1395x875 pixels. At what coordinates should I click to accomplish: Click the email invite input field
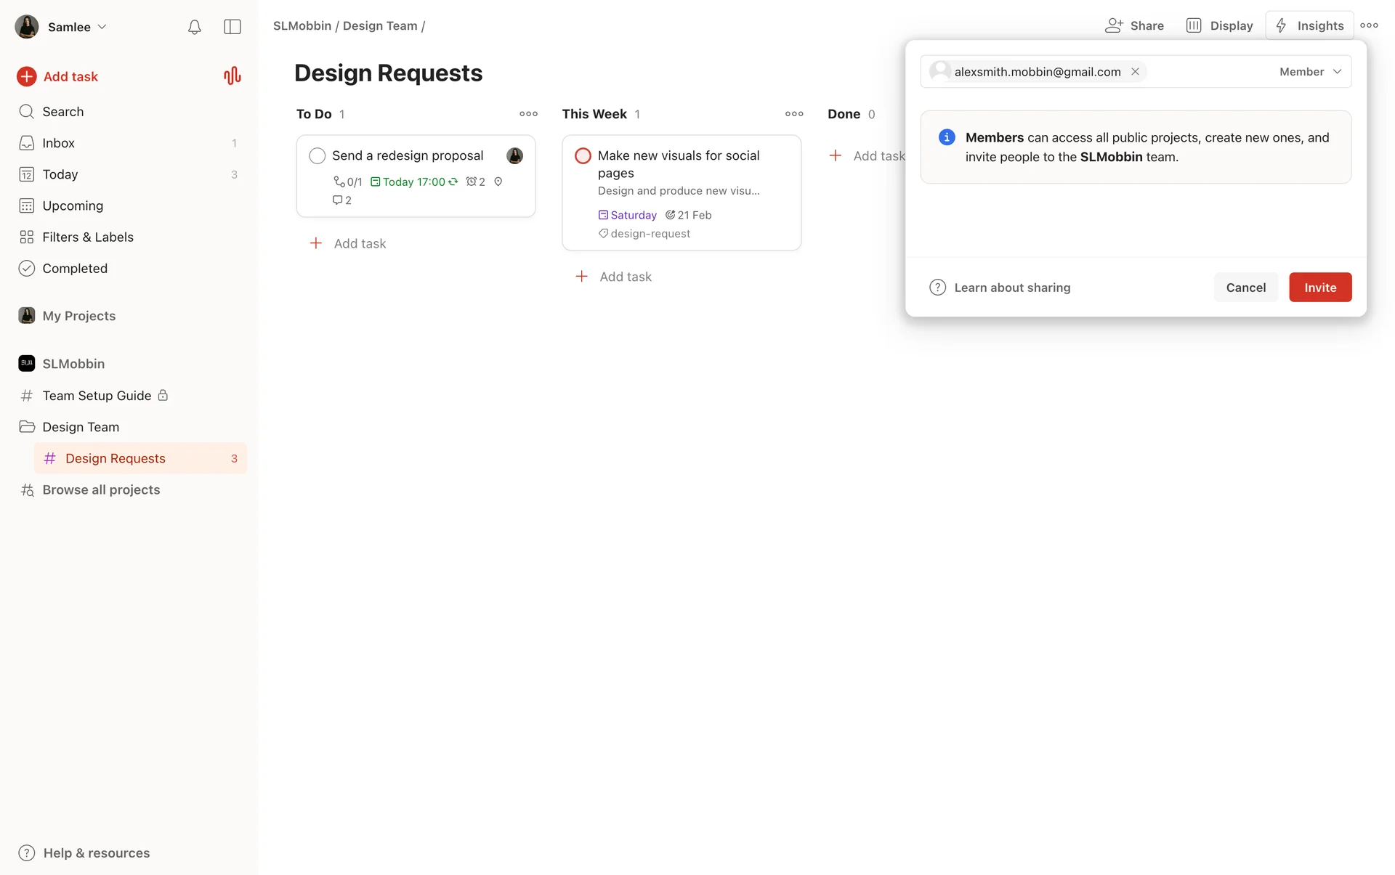pos(1206,72)
